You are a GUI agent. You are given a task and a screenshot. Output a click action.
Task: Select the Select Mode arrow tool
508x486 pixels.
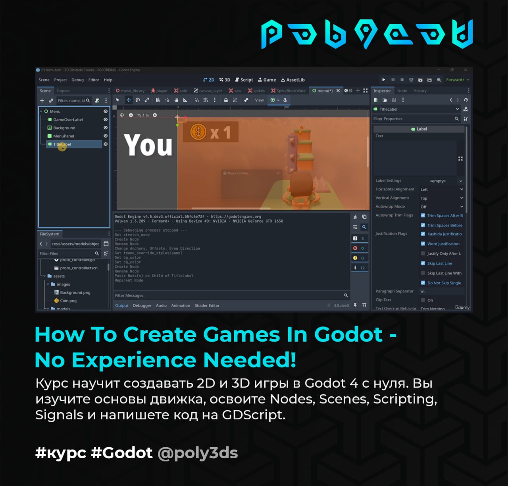coord(117,100)
